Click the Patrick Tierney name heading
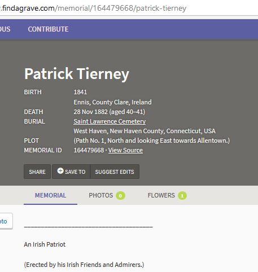Viewport: 258px width, 272px height. coord(77,74)
